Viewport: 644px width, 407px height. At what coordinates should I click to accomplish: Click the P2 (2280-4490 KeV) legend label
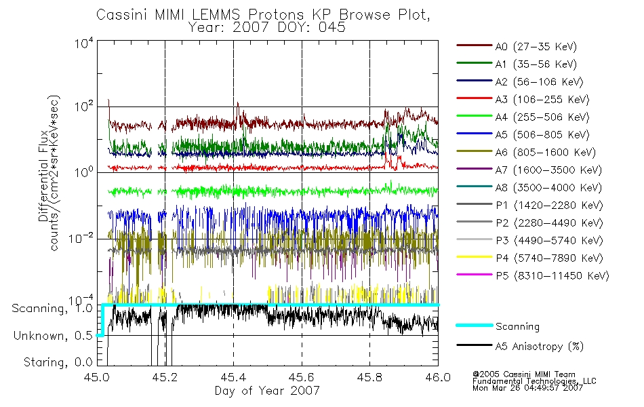click(x=549, y=223)
